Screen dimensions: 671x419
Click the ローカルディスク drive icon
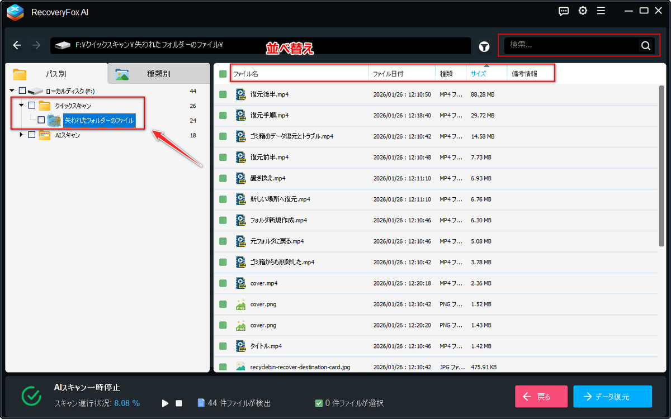(x=35, y=91)
